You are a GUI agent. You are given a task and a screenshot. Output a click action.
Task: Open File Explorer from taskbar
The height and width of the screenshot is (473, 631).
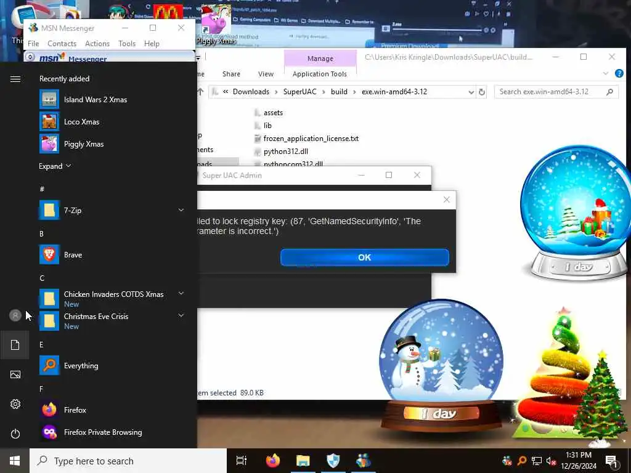(x=303, y=461)
